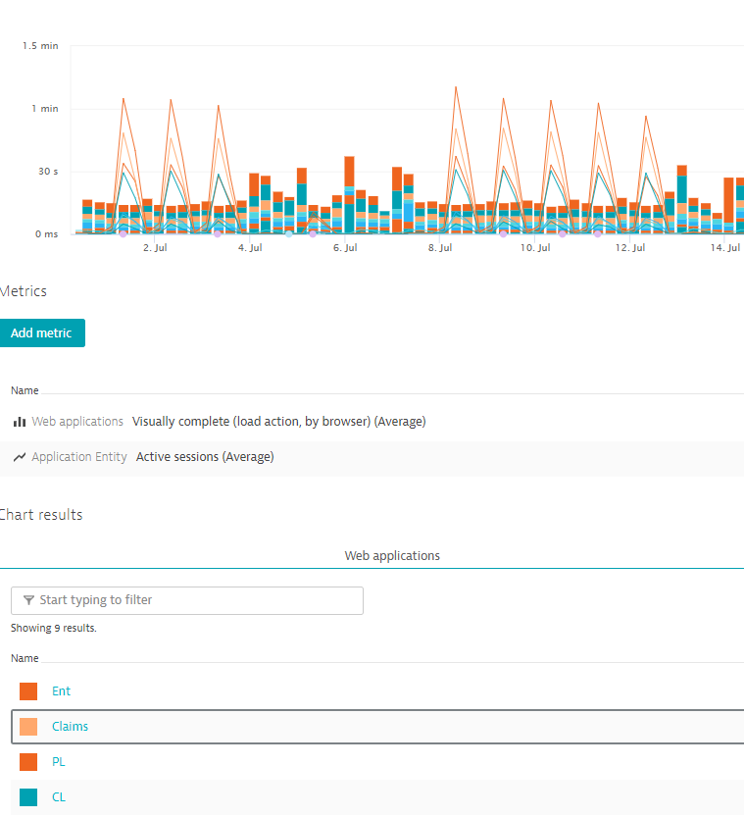Click the pink event marker just before 2. Jul
744x817 pixels.
pos(123,233)
